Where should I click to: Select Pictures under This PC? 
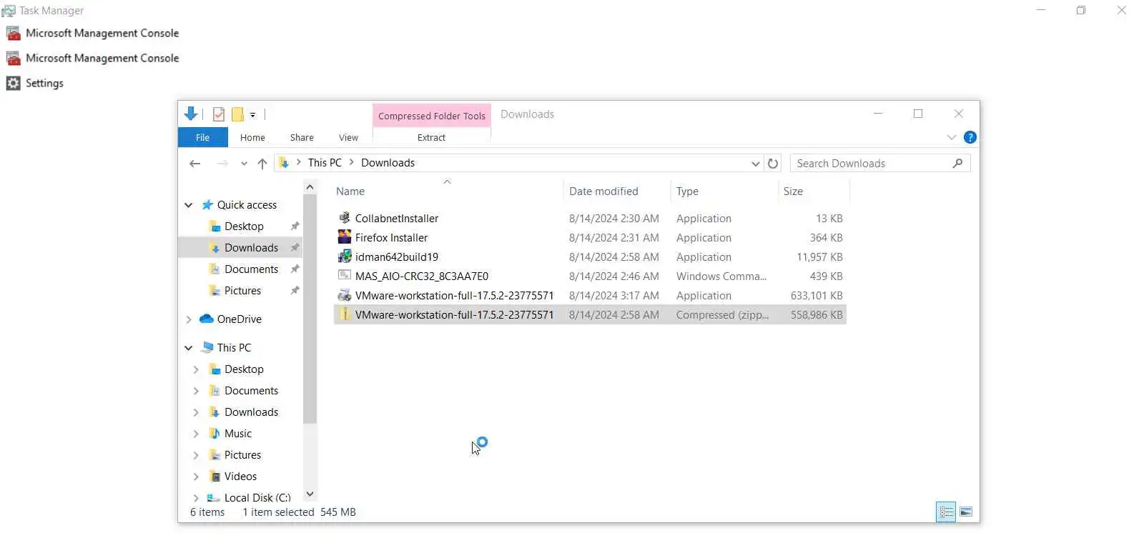[242, 455]
